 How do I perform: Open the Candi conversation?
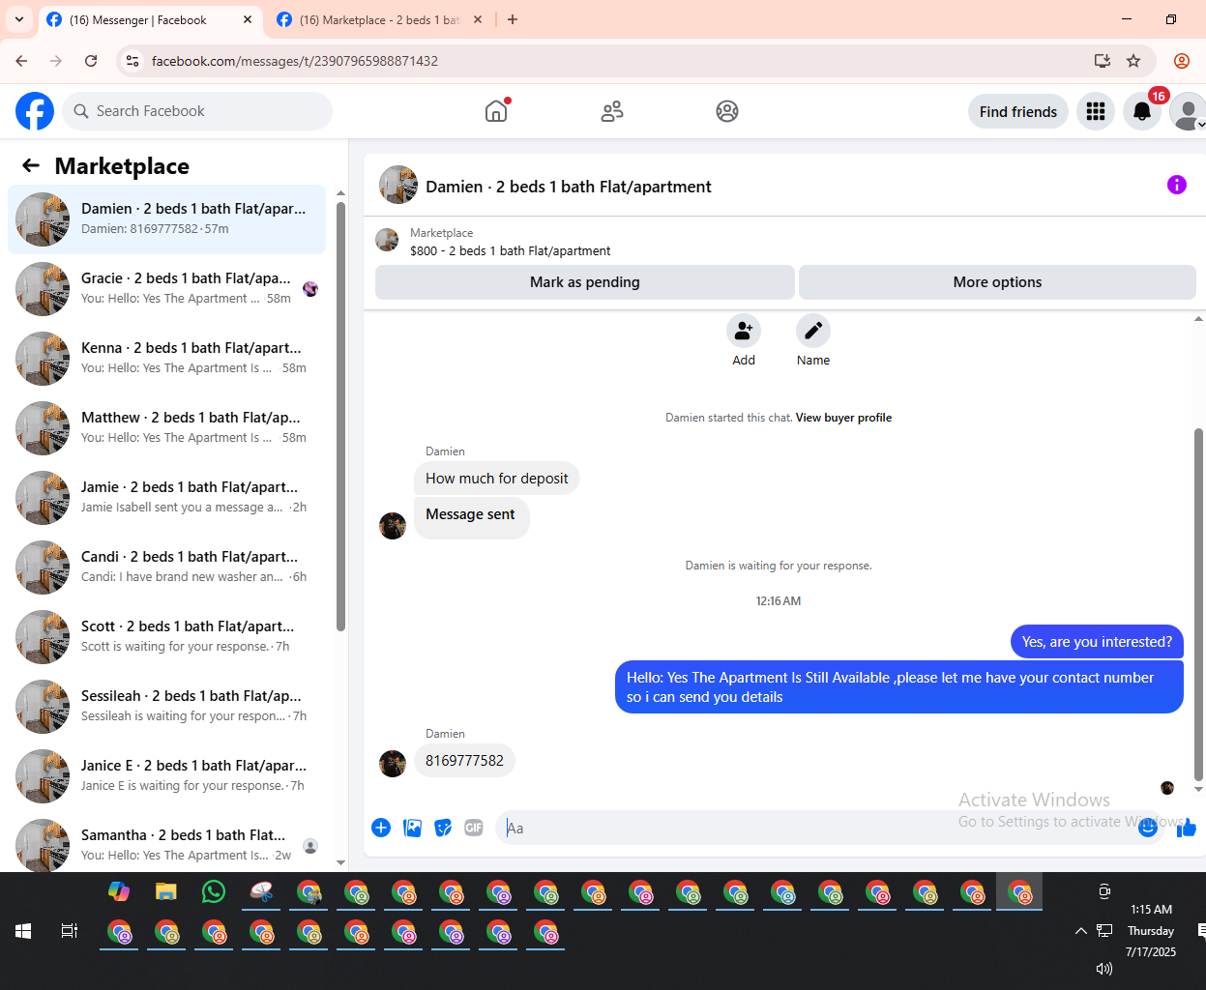(166, 568)
